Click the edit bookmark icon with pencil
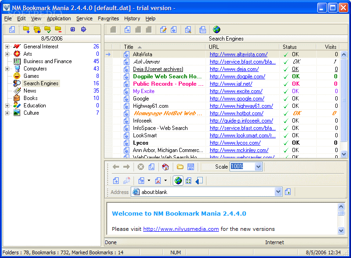Screen dimensions: 351x258 (x=163, y=29)
